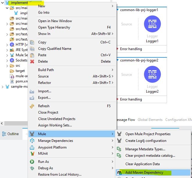Click the Paste clipboard icon
This screenshot has width=192, height=178.
(32, 55)
